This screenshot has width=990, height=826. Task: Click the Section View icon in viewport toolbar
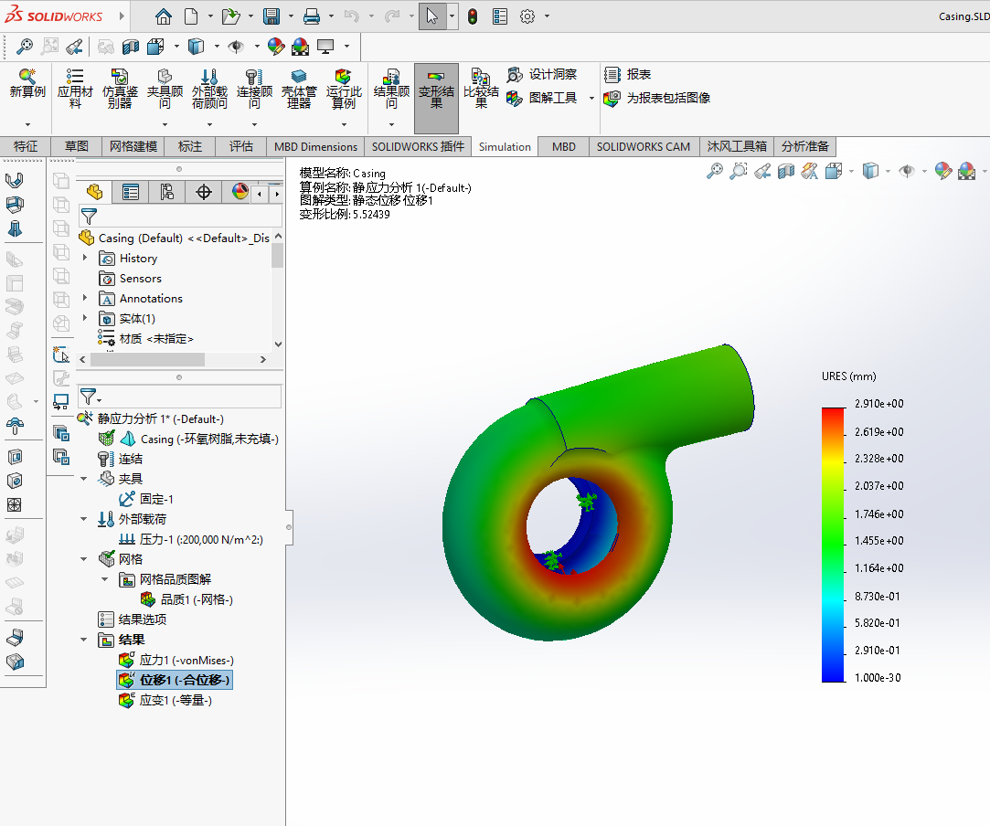pos(786,170)
